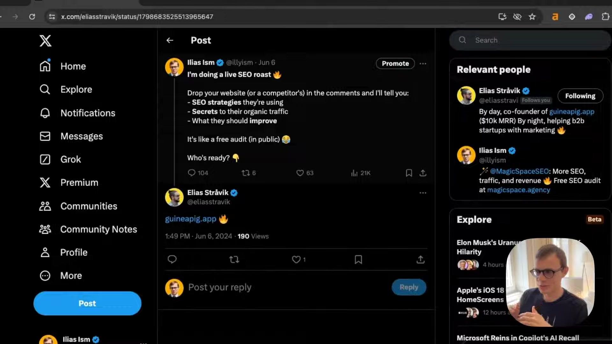
Task: Click the X logo in the sidebar
Action: [45, 41]
